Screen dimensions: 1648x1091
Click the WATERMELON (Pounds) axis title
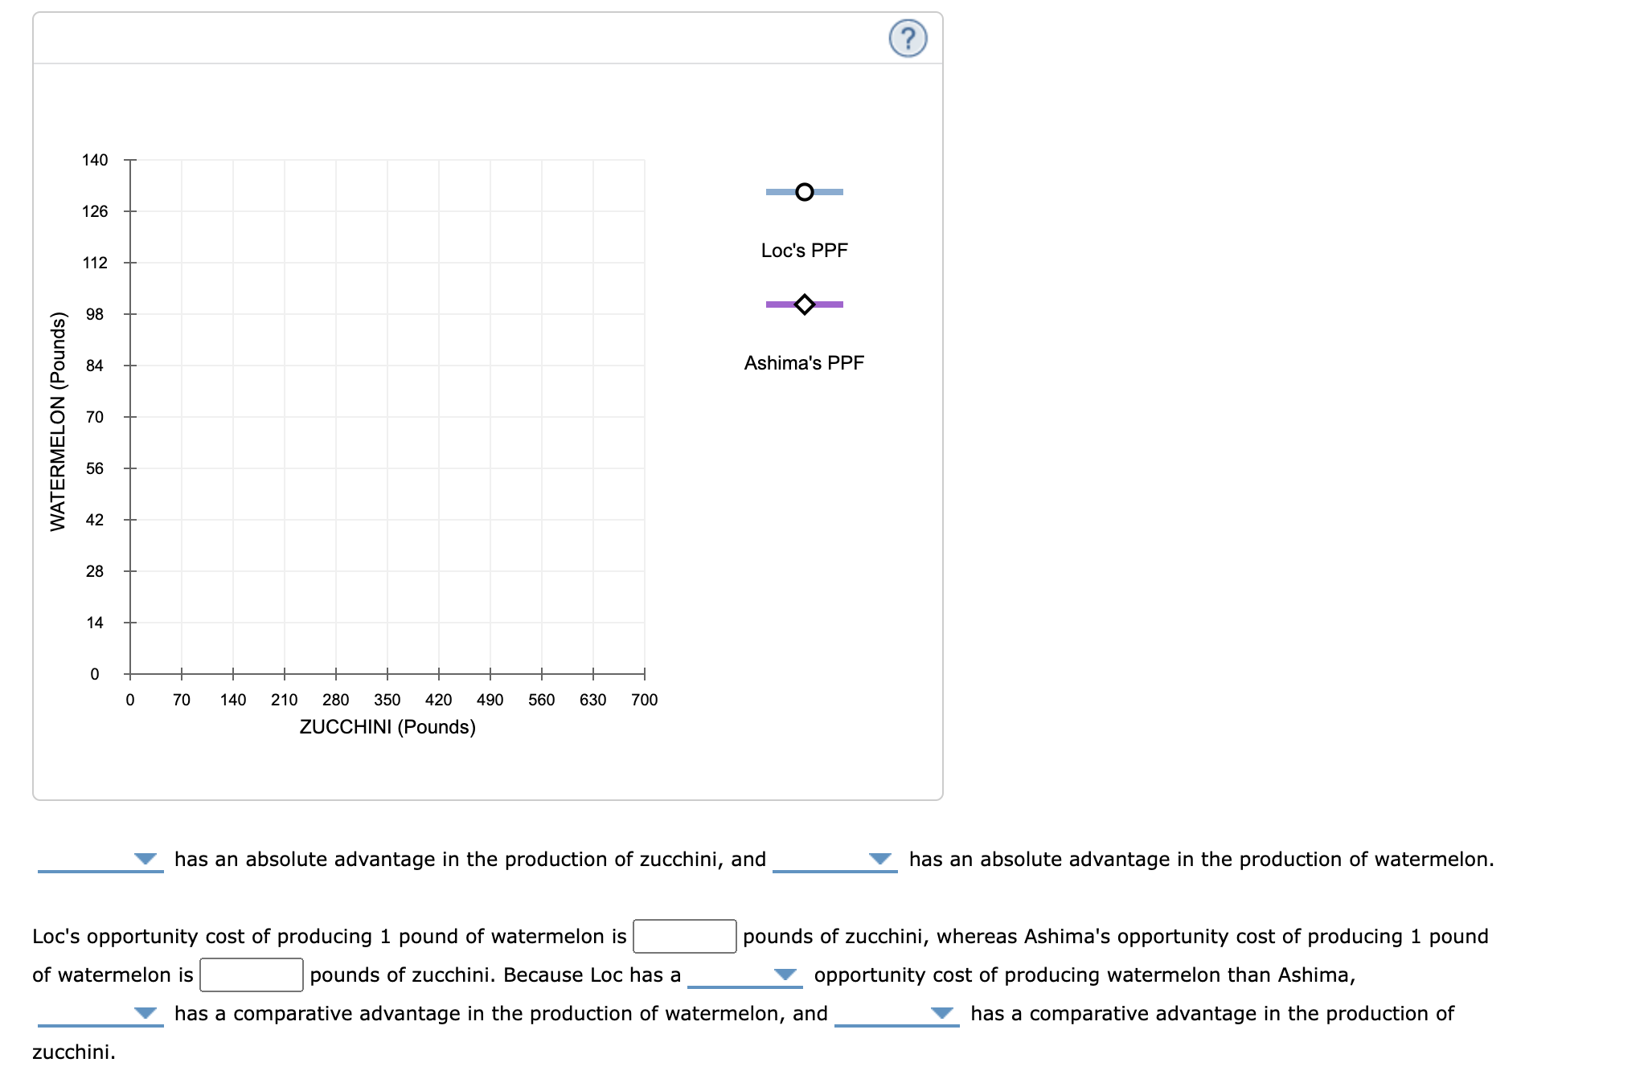pyautogui.click(x=58, y=421)
